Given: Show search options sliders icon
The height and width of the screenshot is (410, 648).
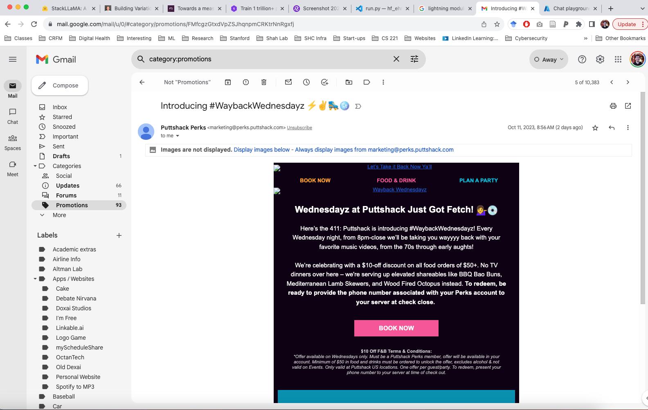Looking at the screenshot, I should [x=414, y=59].
